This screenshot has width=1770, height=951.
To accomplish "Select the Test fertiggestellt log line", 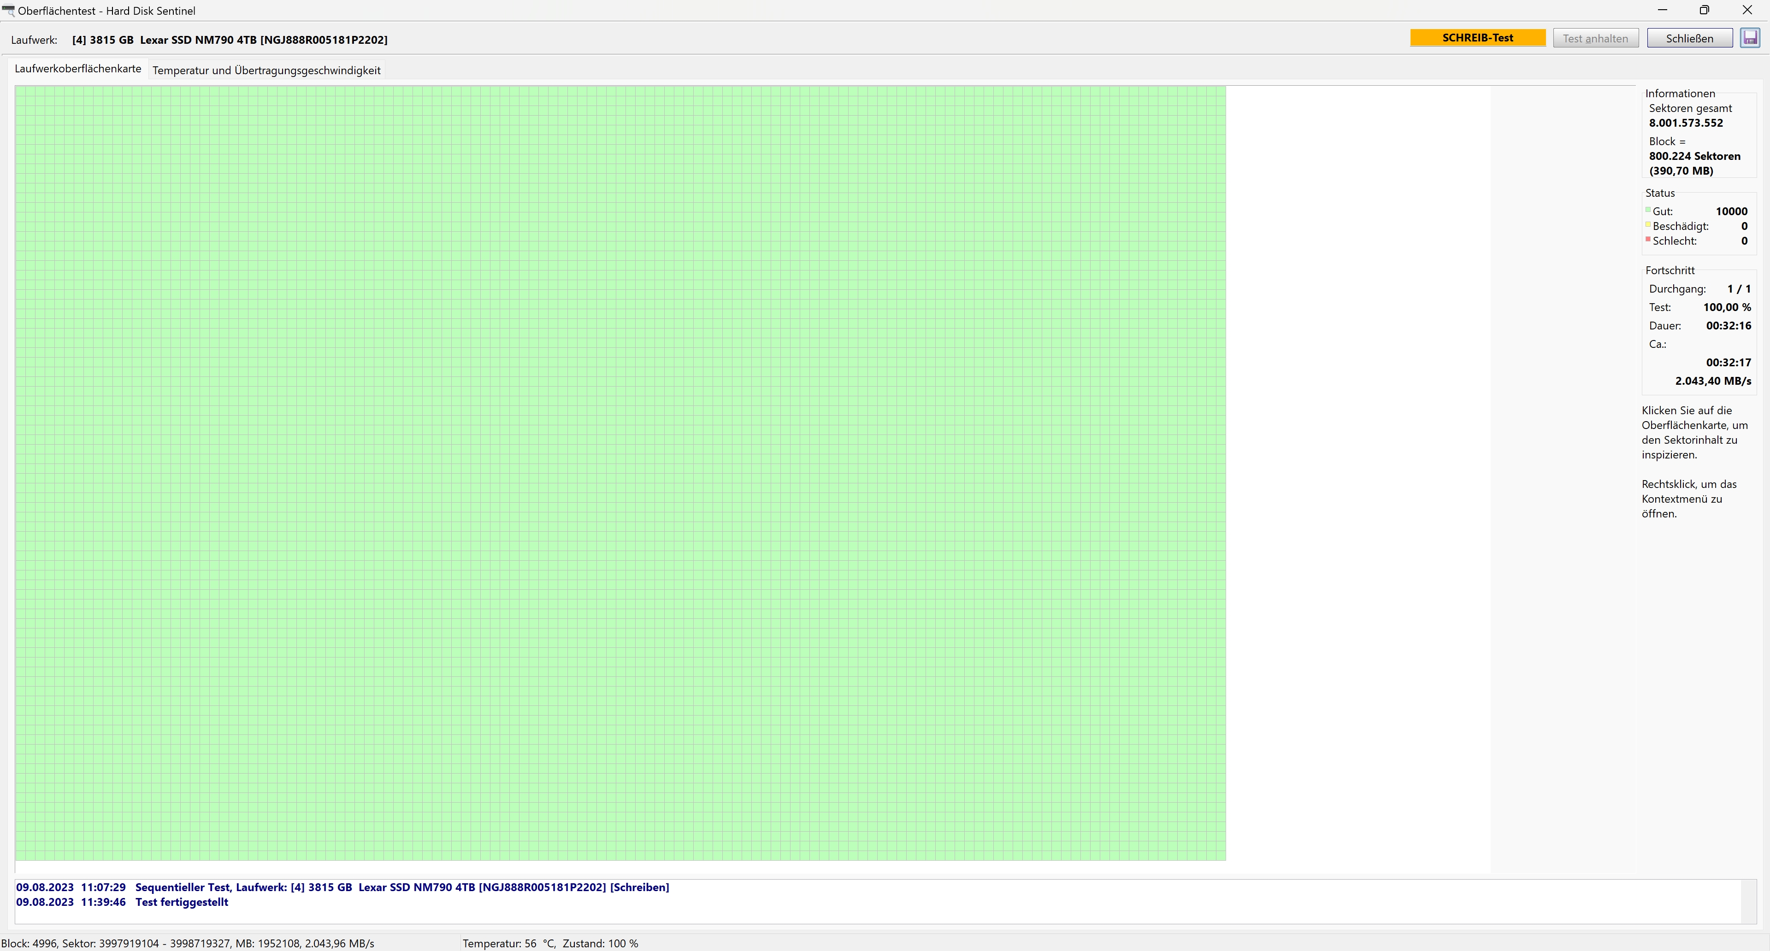I will point(182,902).
